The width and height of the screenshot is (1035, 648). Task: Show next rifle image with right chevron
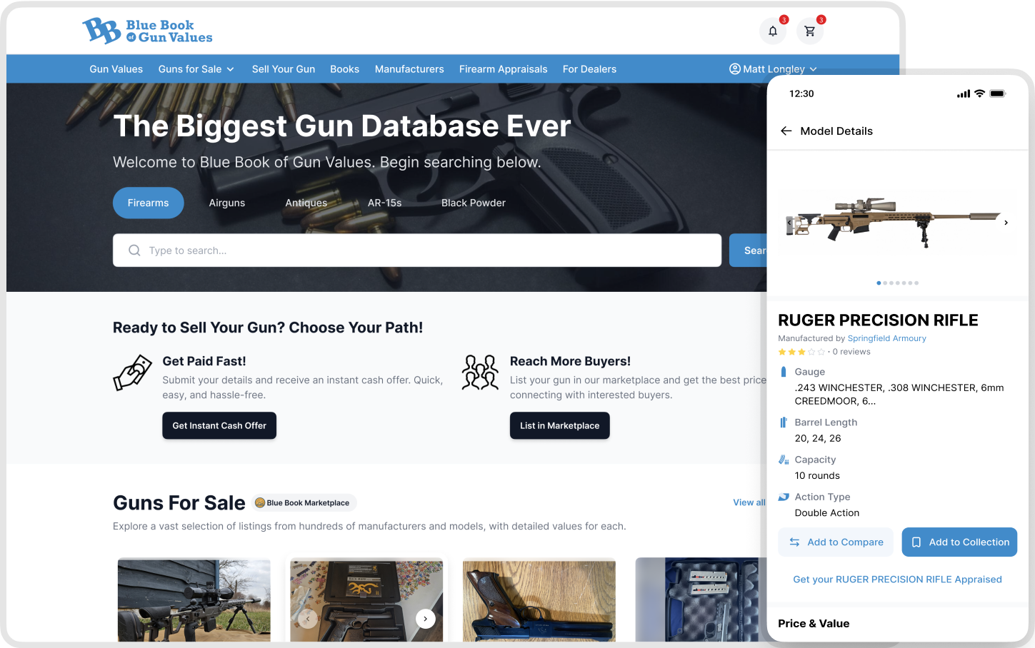point(1006,223)
